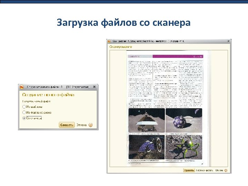Select the 'Из файла на диске' radio option
Screen dimensions: 248x186
click(24, 112)
